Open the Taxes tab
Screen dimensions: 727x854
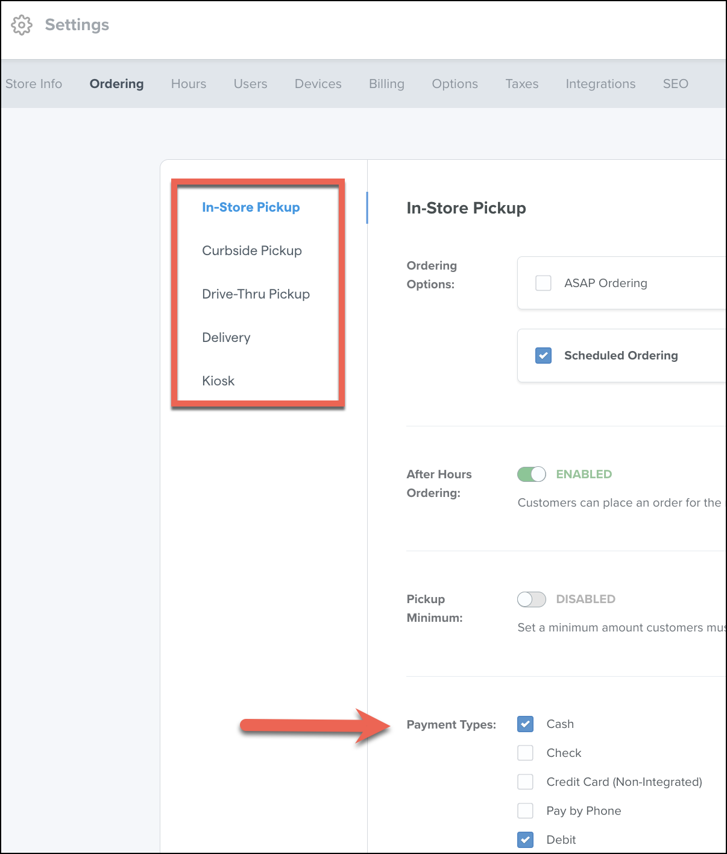[x=521, y=84]
